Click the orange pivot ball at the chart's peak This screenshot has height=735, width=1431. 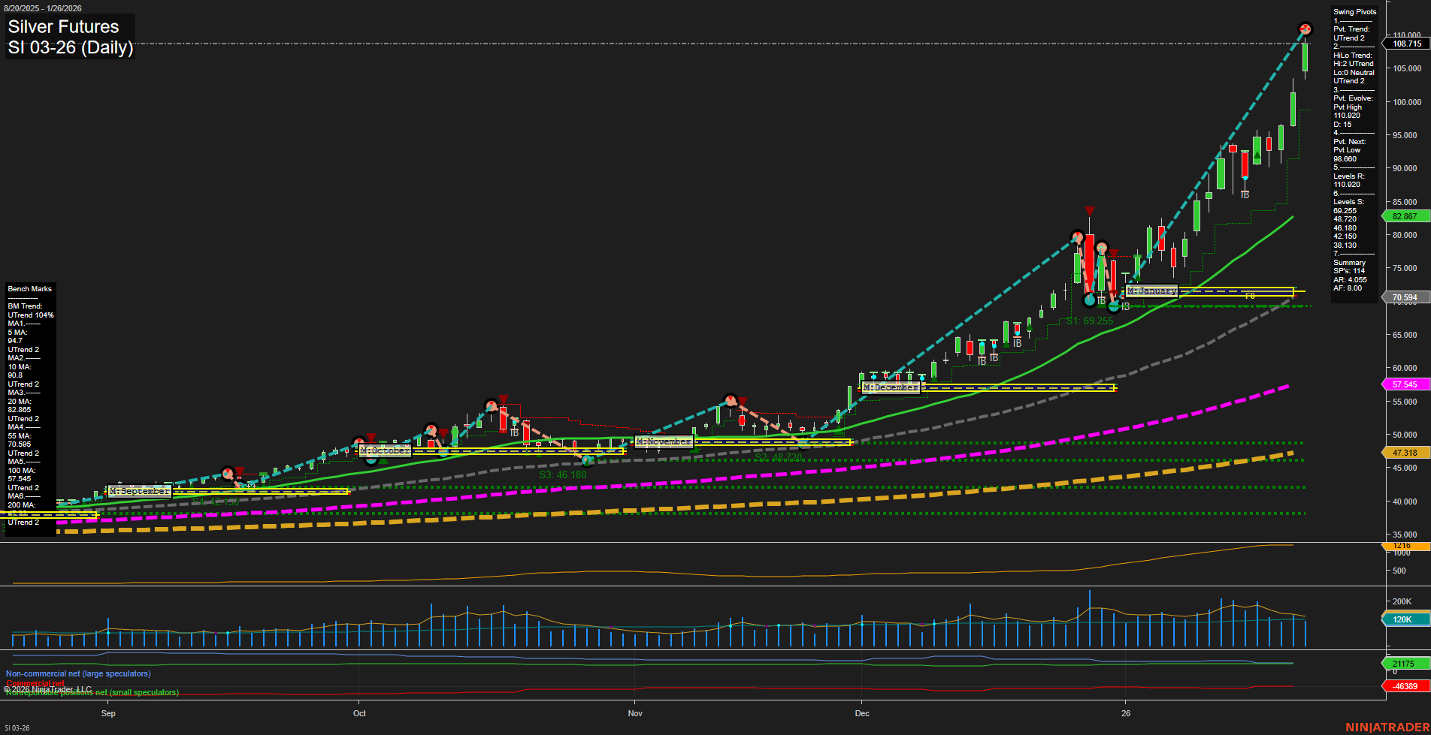point(1305,29)
